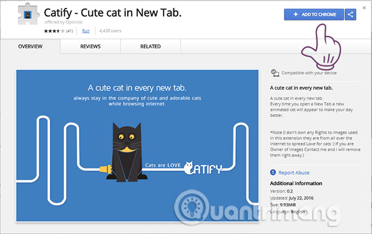Click the compatible device checkmark icon
The width and height of the screenshot is (372, 234).
coord(275,73)
